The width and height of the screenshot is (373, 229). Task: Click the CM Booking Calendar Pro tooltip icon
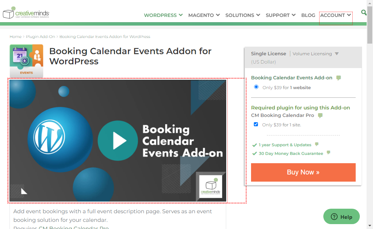coord(320,115)
